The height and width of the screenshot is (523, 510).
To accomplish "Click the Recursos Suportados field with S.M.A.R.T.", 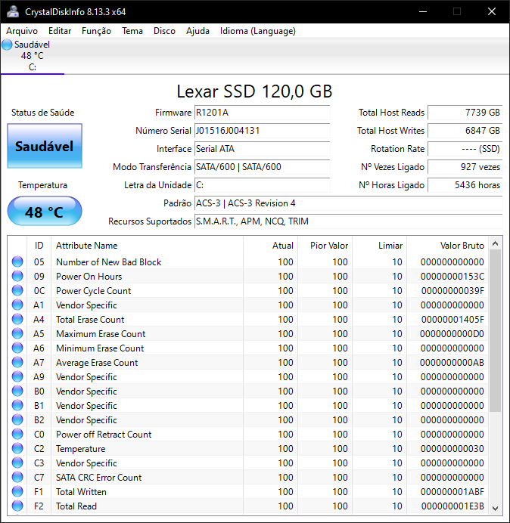I will coord(348,221).
